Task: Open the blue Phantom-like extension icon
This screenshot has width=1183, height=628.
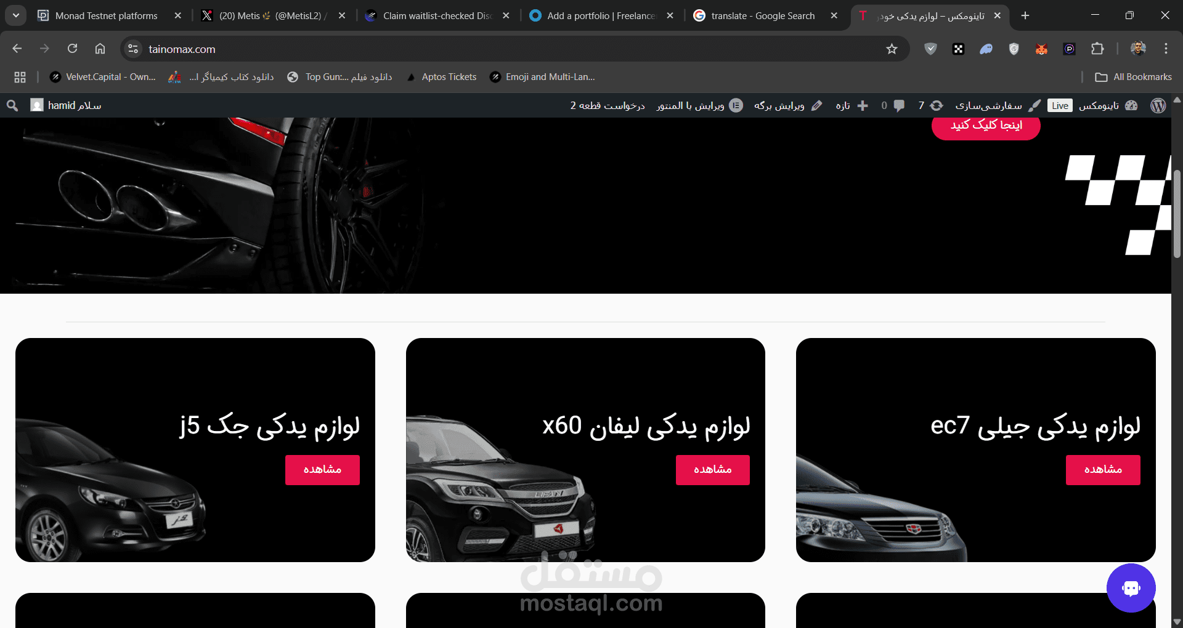Action: pos(986,49)
